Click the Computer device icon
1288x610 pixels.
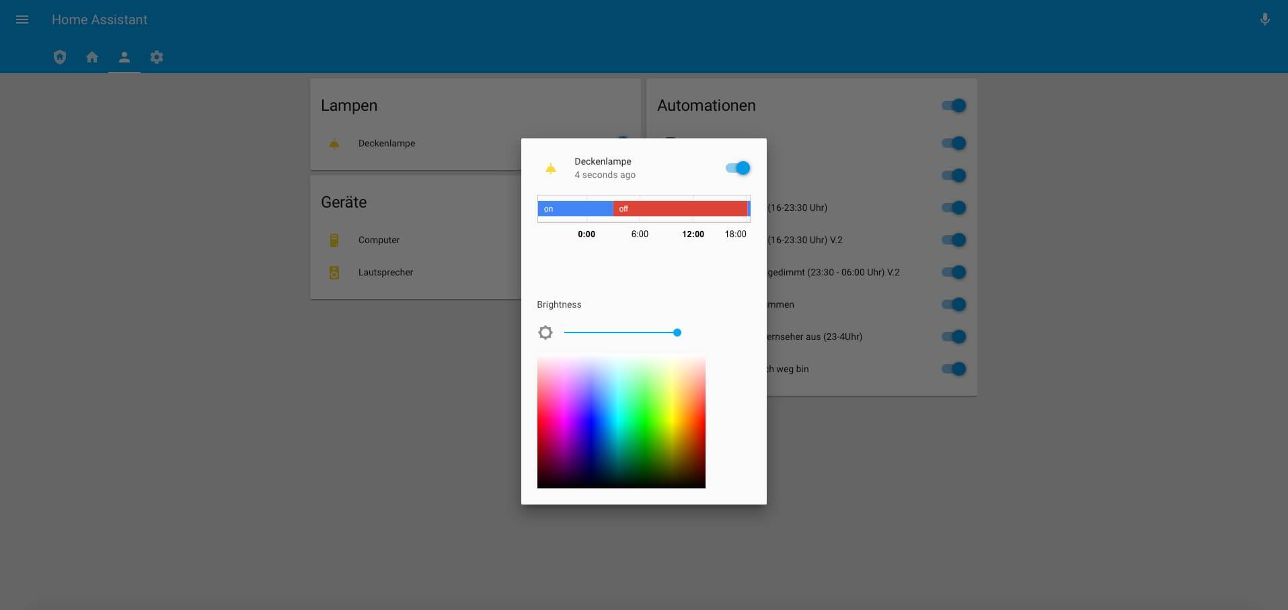(x=334, y=240)
